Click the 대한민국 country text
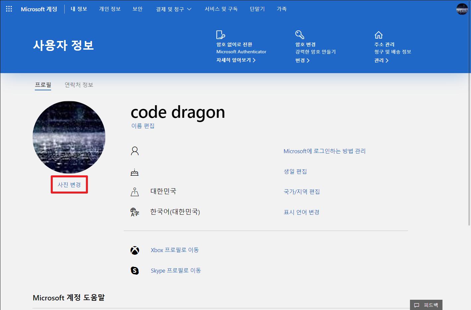Image resolution: width=471 pixels, height=310 pixels. pos(163,191)
